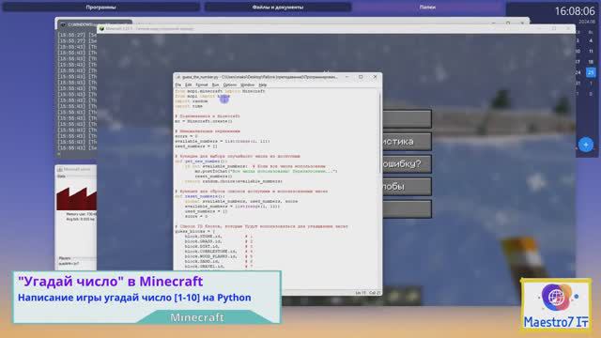
Task: Click the Players list area in server window
Action: [x=76, y=264]
